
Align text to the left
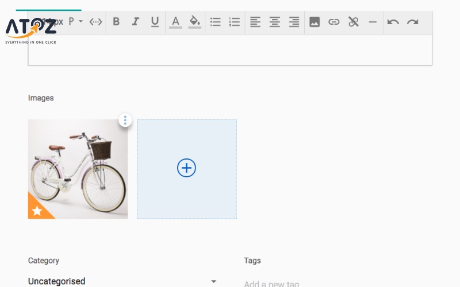click(x=255, y=22)
